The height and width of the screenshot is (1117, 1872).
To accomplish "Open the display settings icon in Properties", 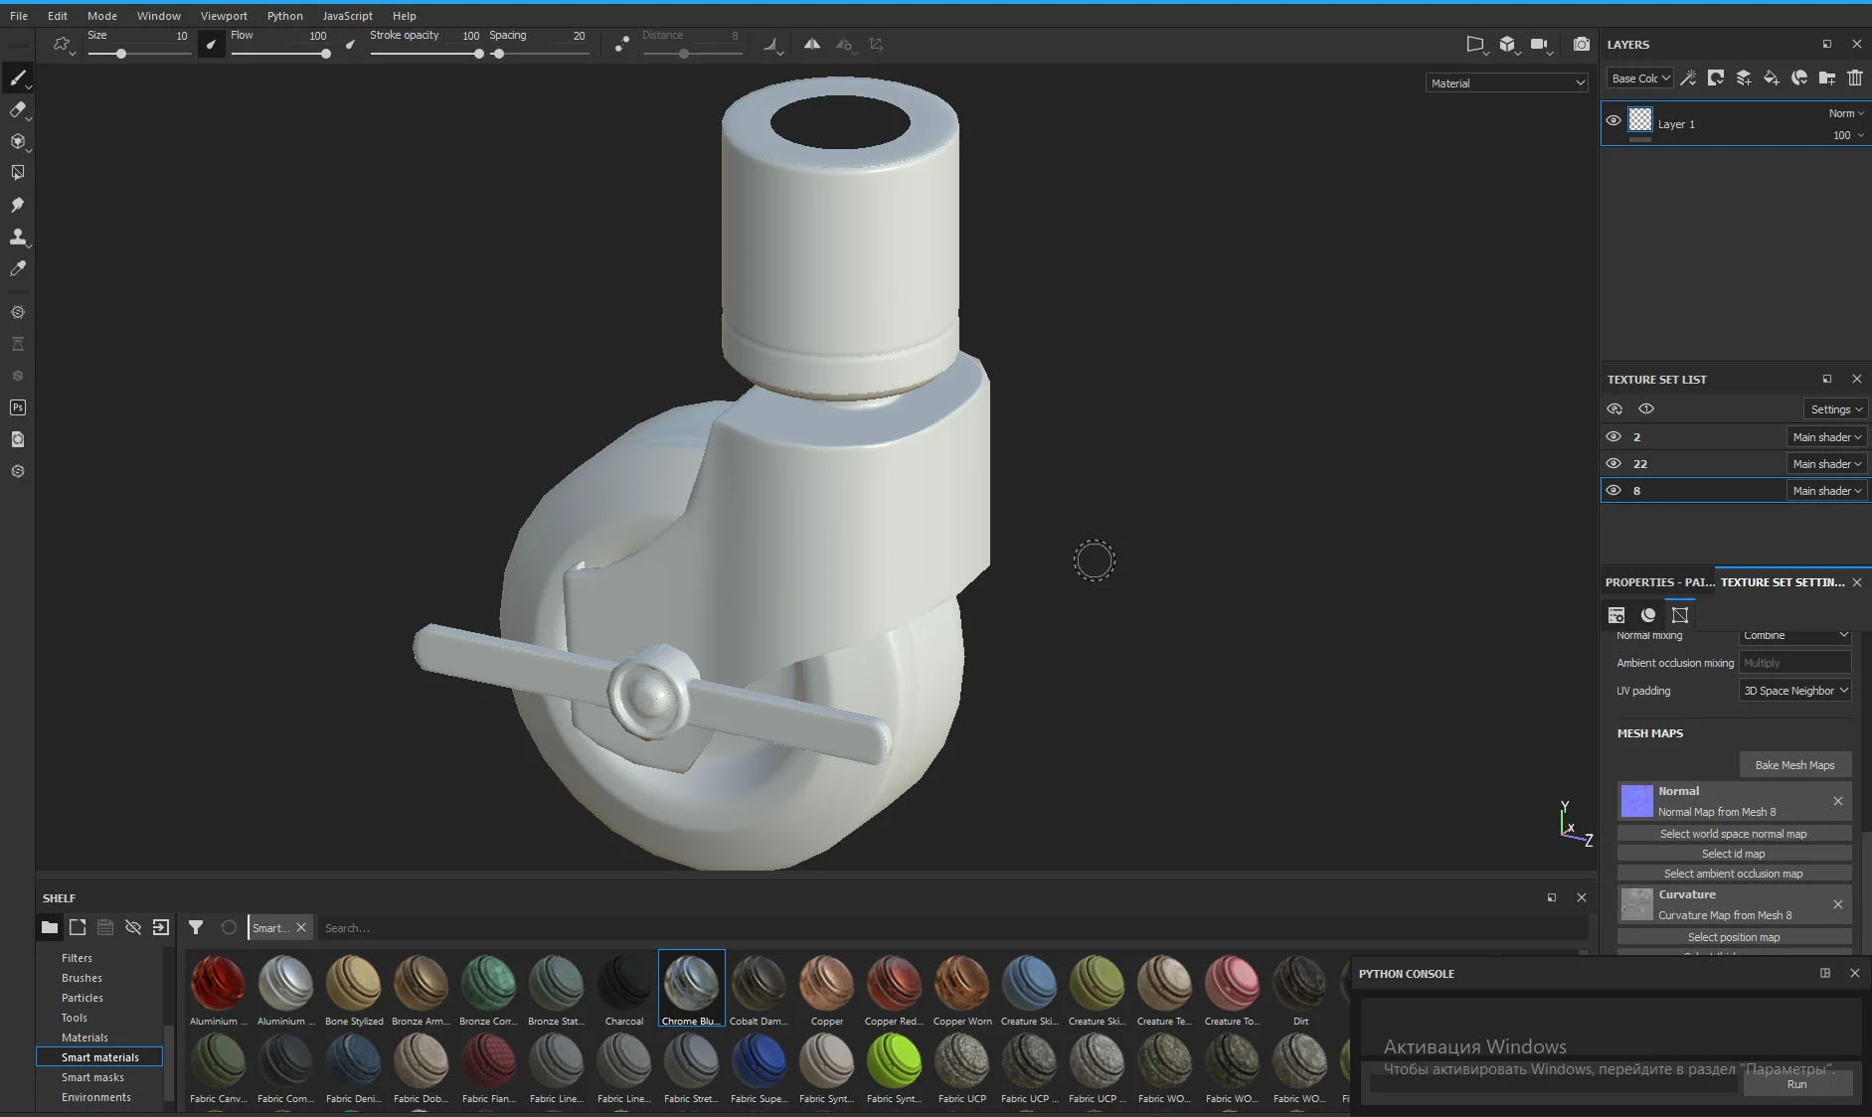I will (x=1617, y=615).
